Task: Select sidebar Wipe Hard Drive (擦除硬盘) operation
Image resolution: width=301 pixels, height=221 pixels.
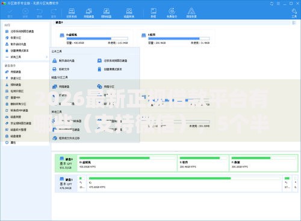Action: point(13,85)
